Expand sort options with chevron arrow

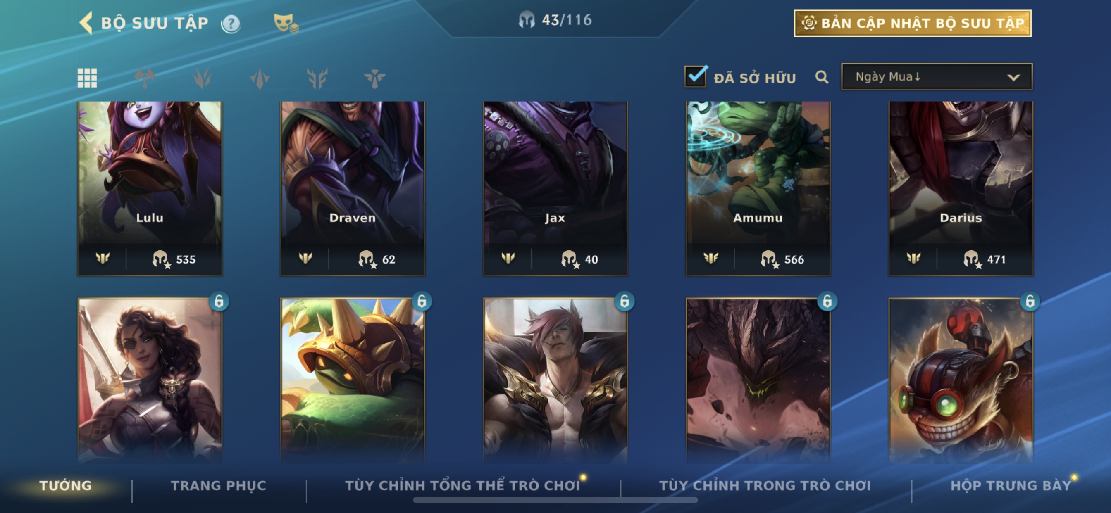click(1013, 78)
